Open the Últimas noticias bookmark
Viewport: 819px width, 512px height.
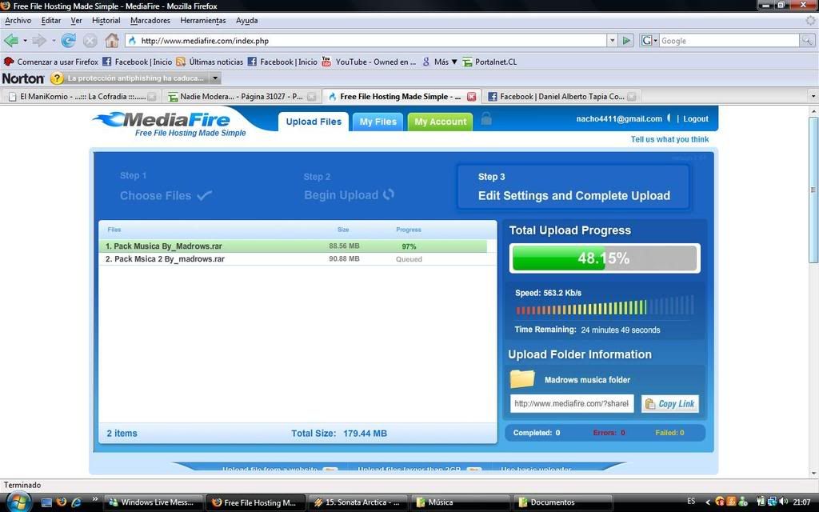[x=210, y=62]
